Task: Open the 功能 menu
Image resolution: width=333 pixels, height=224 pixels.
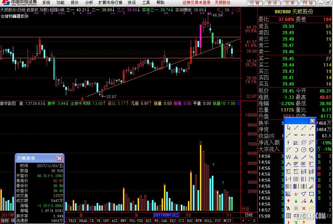Action: pos(60,3)
